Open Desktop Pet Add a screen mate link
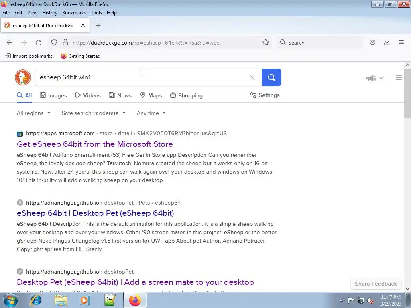Image resolution: width=411 pixels, height=308 pixels. tap(135, 282)
